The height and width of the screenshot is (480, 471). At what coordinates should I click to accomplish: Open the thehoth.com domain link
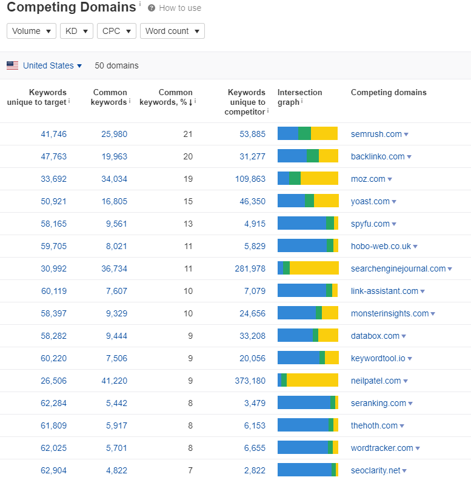coord(374,425)
